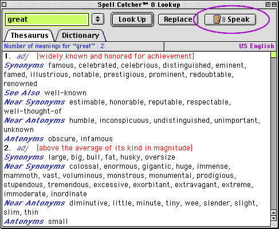Click the near antonym "inconspicuous"
Screen dimensions: 279x229
point(124,121)
